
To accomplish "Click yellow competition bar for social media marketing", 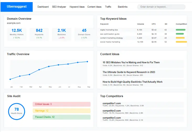I will (x=181, y=42).
